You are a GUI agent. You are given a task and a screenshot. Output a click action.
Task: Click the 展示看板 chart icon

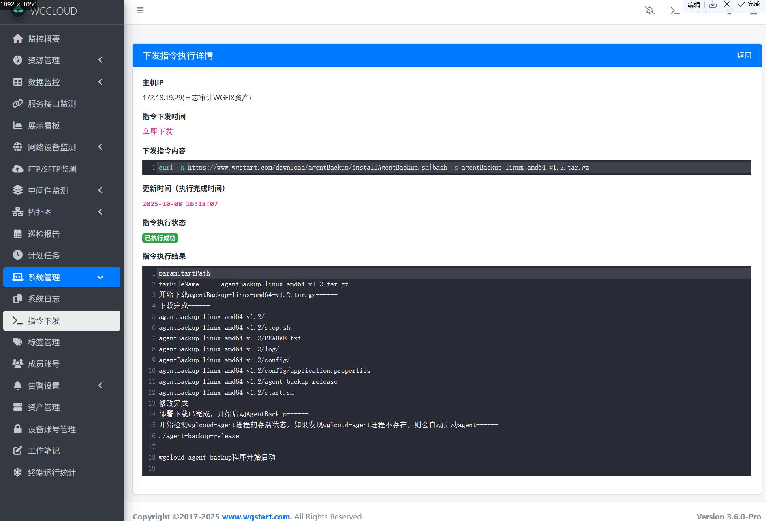pos(17,125)
